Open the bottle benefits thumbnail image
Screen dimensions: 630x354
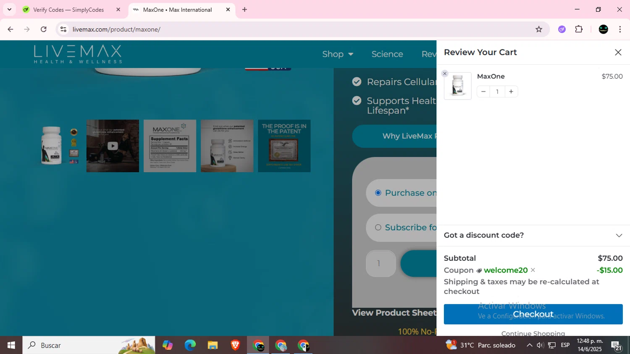227,146
